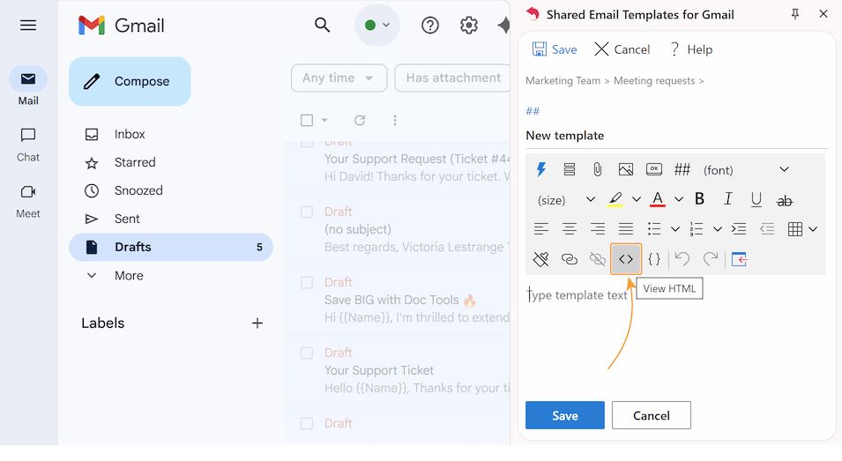Redo the last edit
The image size is (842, 461).
coord(711,259)
